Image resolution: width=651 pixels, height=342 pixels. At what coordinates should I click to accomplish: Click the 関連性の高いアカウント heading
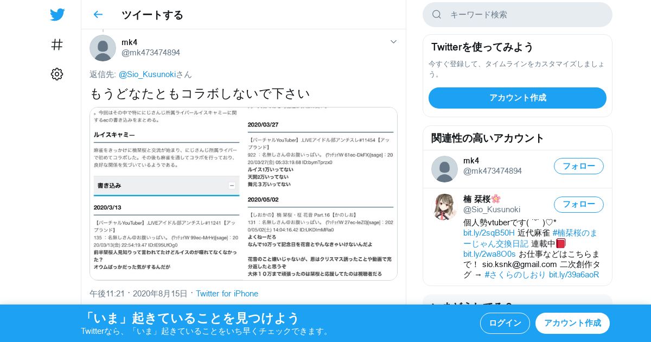tap(487, 138)
